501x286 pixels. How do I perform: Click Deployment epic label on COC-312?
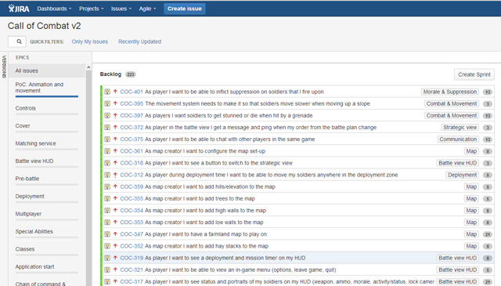tap(462, 175)
